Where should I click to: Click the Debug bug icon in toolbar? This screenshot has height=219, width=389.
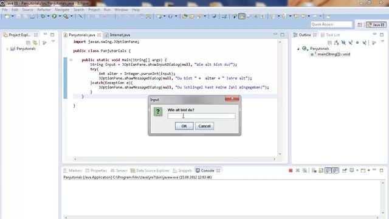(43, 16)
